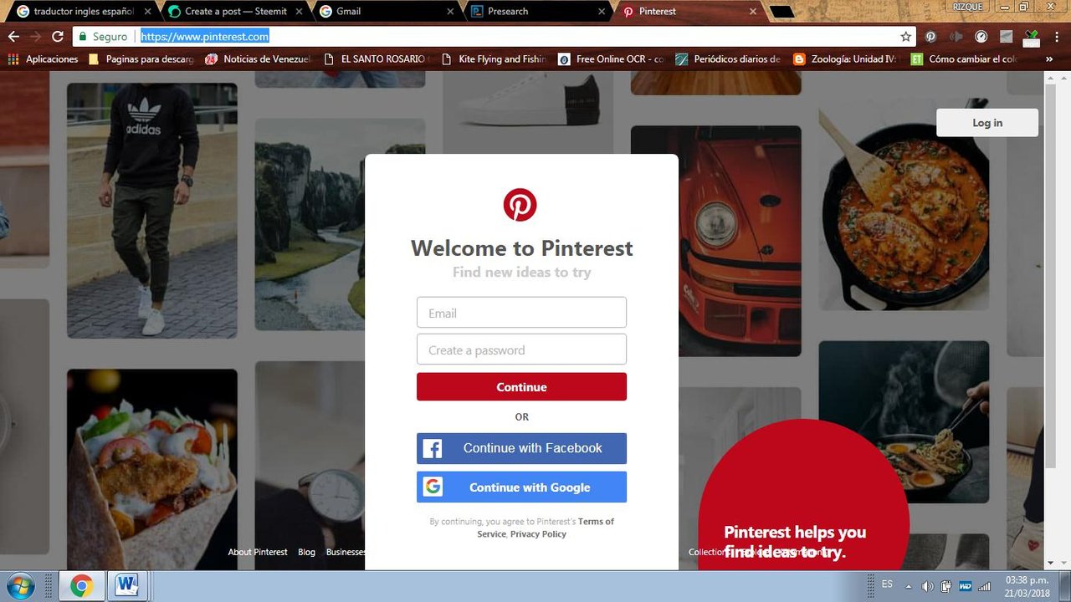
Task: Open the About Pinterest footer link
Action: 258,552
